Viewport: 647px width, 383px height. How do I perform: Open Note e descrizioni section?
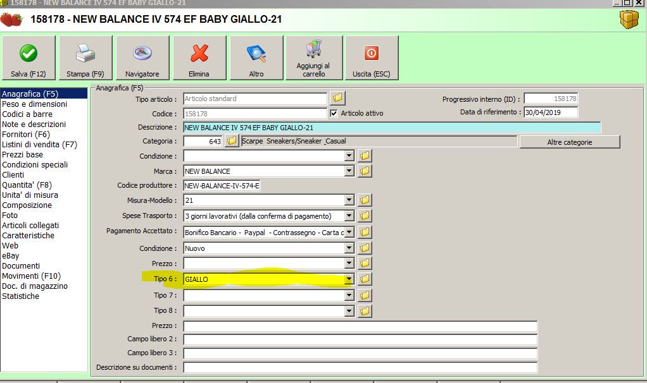coord(34,125)
